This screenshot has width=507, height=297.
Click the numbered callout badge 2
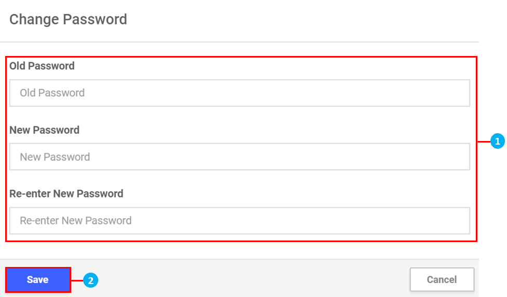pos(90,280)
